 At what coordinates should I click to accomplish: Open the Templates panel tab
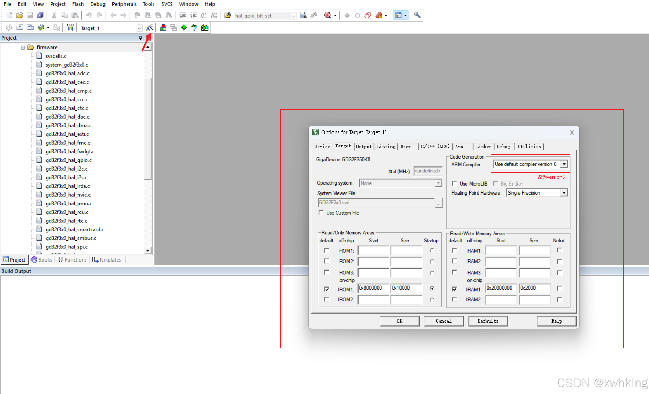click(107, 260)
